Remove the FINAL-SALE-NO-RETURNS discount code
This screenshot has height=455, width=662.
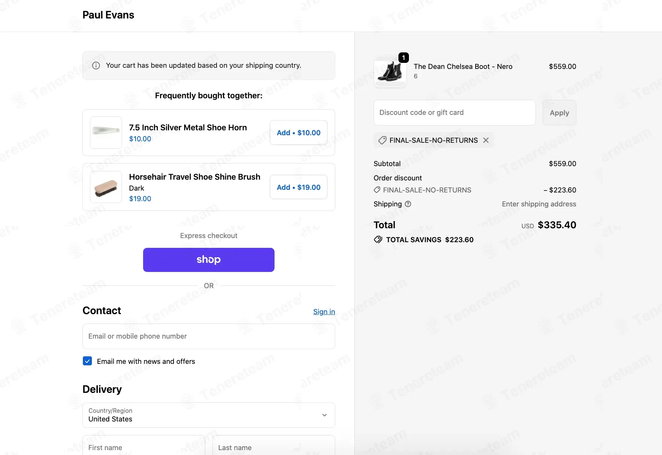pyautogui.click(x=486, y=140)
